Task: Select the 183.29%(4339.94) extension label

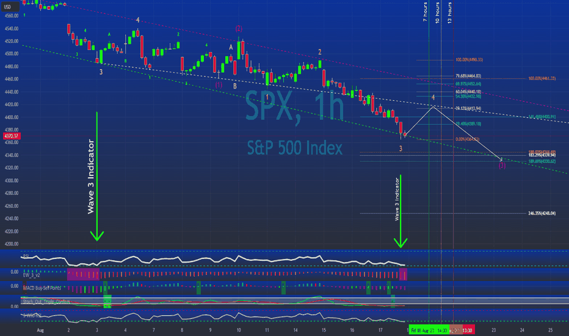Action: pyautogui.click(x=542, y=155)
